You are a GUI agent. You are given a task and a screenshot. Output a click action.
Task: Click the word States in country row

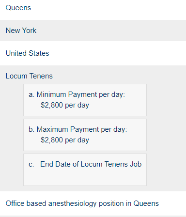pyautogui.click(x=39, y=53)
